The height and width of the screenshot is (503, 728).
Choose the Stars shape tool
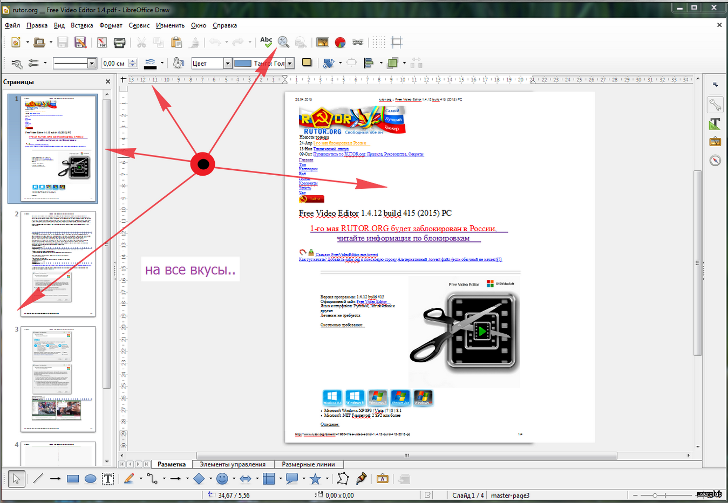[315, 478]
